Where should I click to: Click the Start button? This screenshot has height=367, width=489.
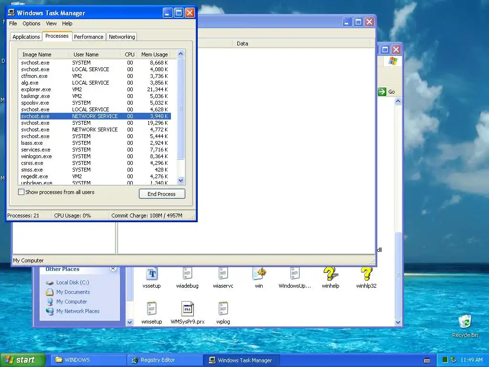[23, 360]
